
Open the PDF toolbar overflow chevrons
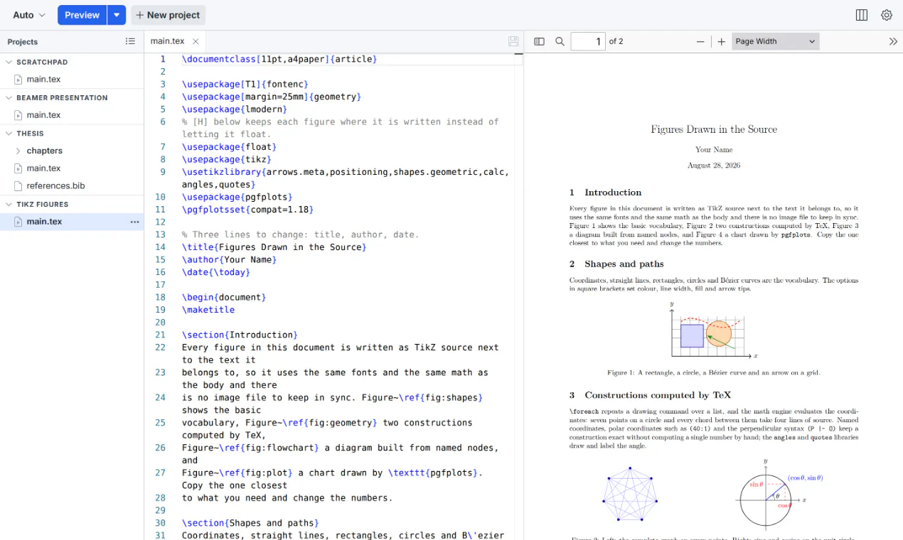tap(893, 41)
